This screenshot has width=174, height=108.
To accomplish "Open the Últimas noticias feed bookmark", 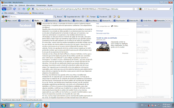I will pyautogui.click(x=37, y=13).
